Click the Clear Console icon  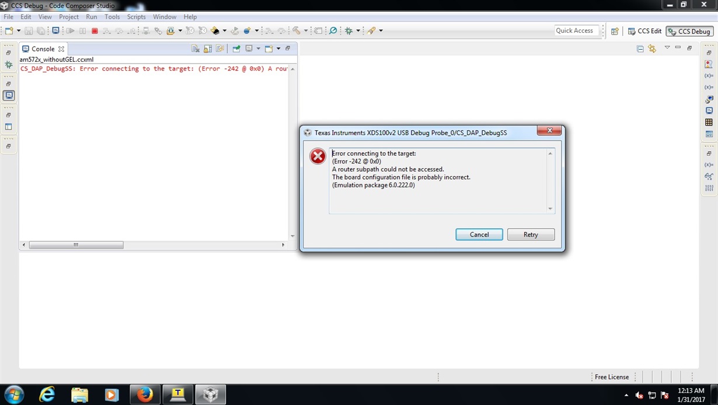click(x=196, y=48)
